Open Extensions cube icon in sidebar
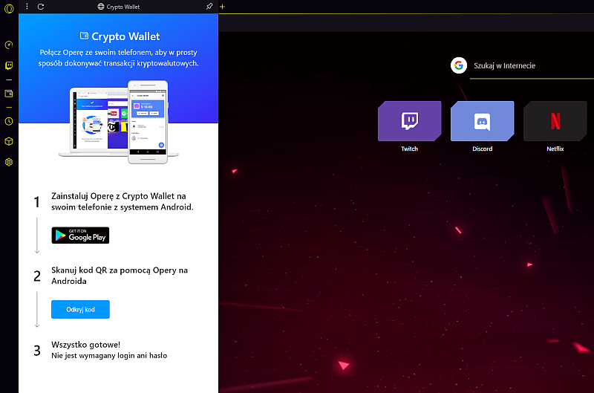The image size is (594, 393). pos(9,141)
